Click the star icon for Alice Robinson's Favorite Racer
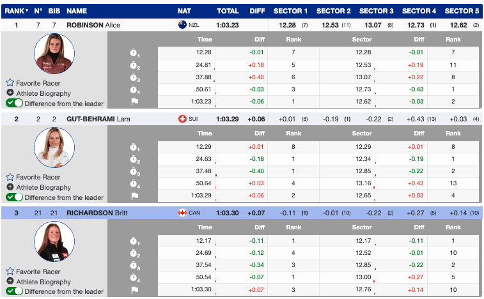 pyautogui.click(x=10, y=82)
